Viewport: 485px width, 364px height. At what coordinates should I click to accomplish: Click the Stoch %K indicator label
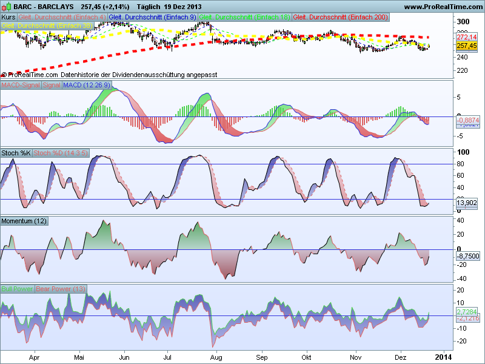pos(16,153)
